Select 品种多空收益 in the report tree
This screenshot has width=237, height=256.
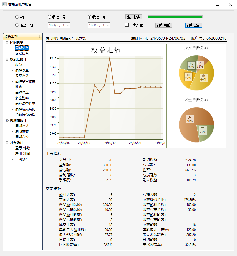point(25,81)
